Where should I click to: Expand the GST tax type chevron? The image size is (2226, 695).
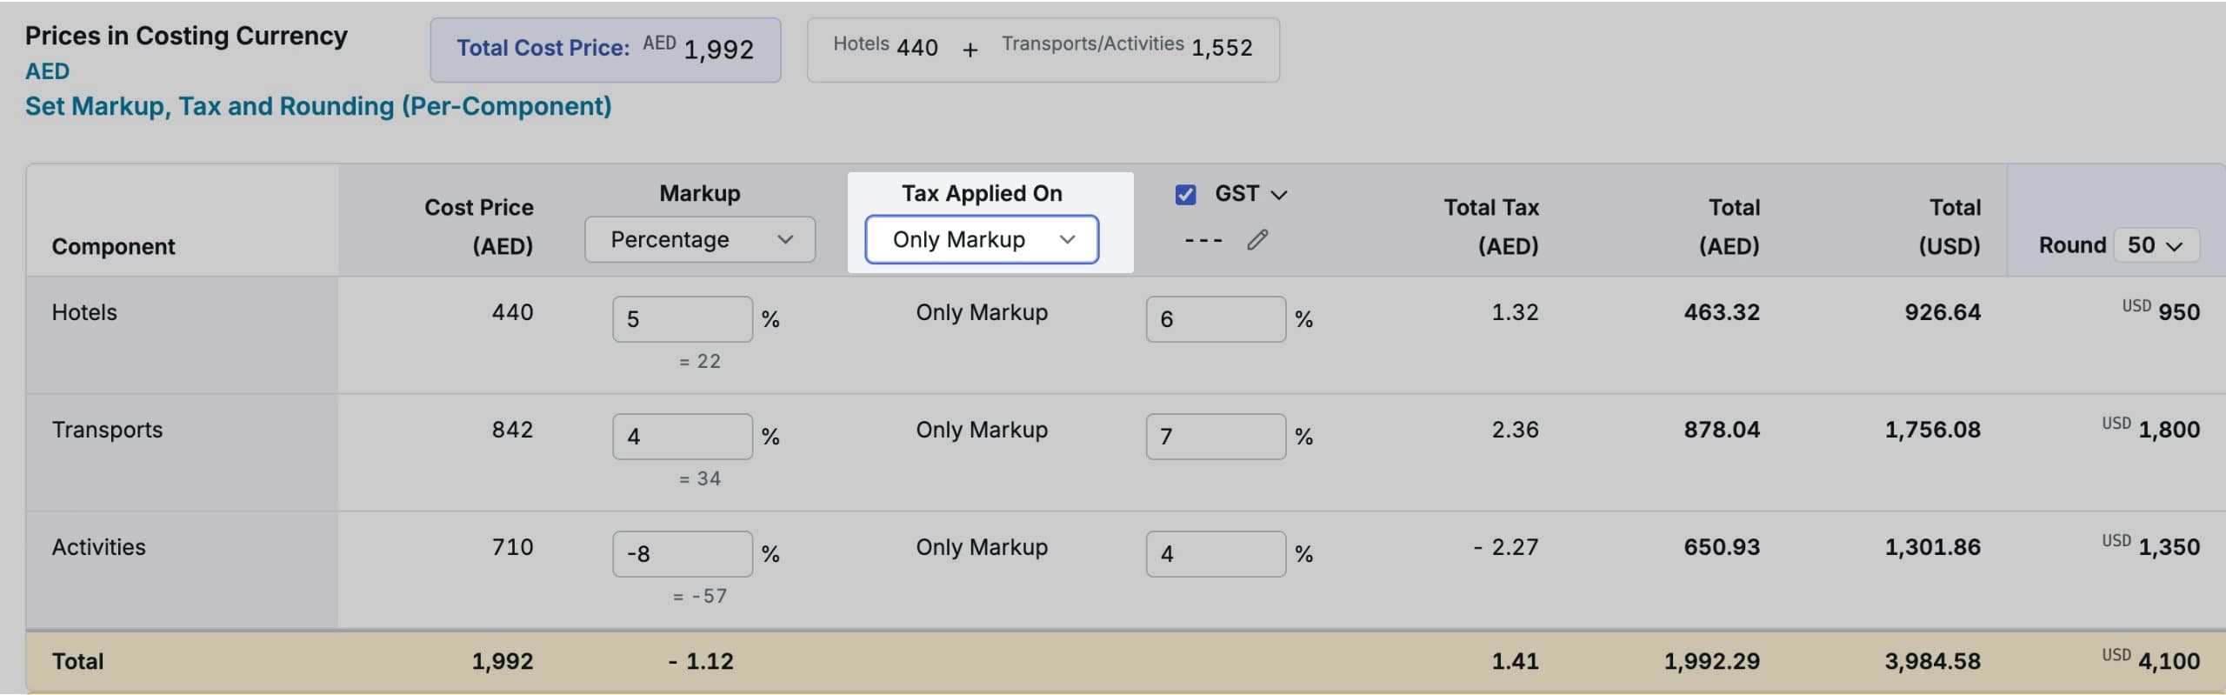1279,195
